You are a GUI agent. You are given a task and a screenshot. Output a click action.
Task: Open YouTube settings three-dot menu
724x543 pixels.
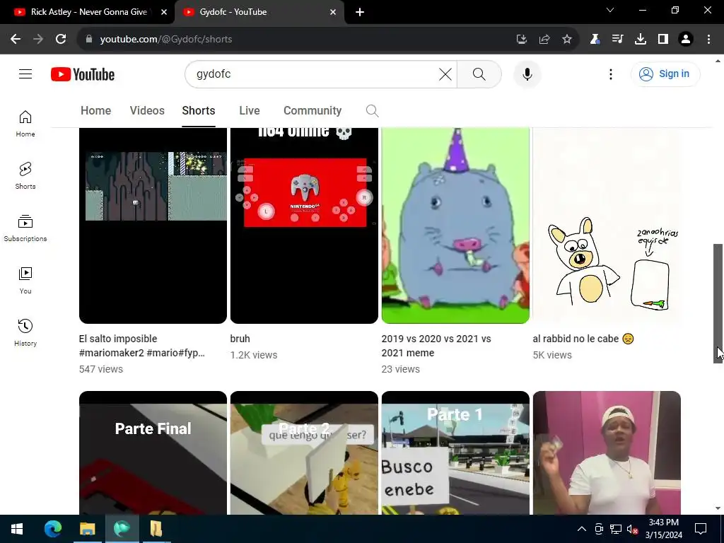click(610, 74)
